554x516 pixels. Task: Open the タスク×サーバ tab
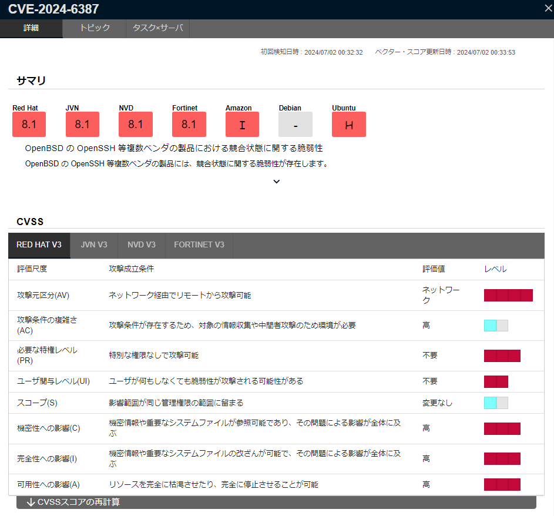tap(157, 28)
